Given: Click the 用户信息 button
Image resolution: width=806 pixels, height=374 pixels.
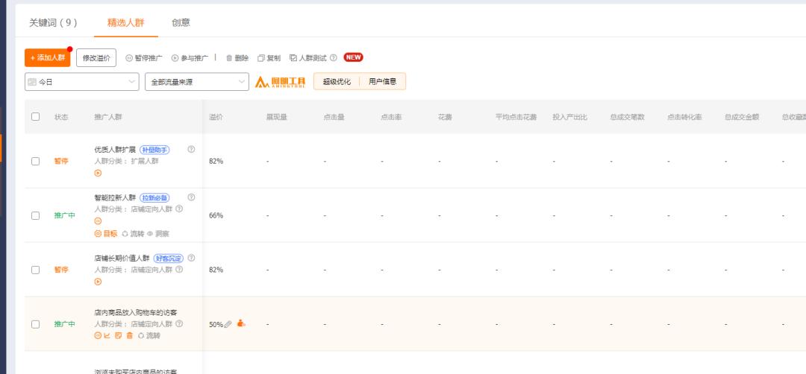Looking at the screenshot, I should coord(383,82).
